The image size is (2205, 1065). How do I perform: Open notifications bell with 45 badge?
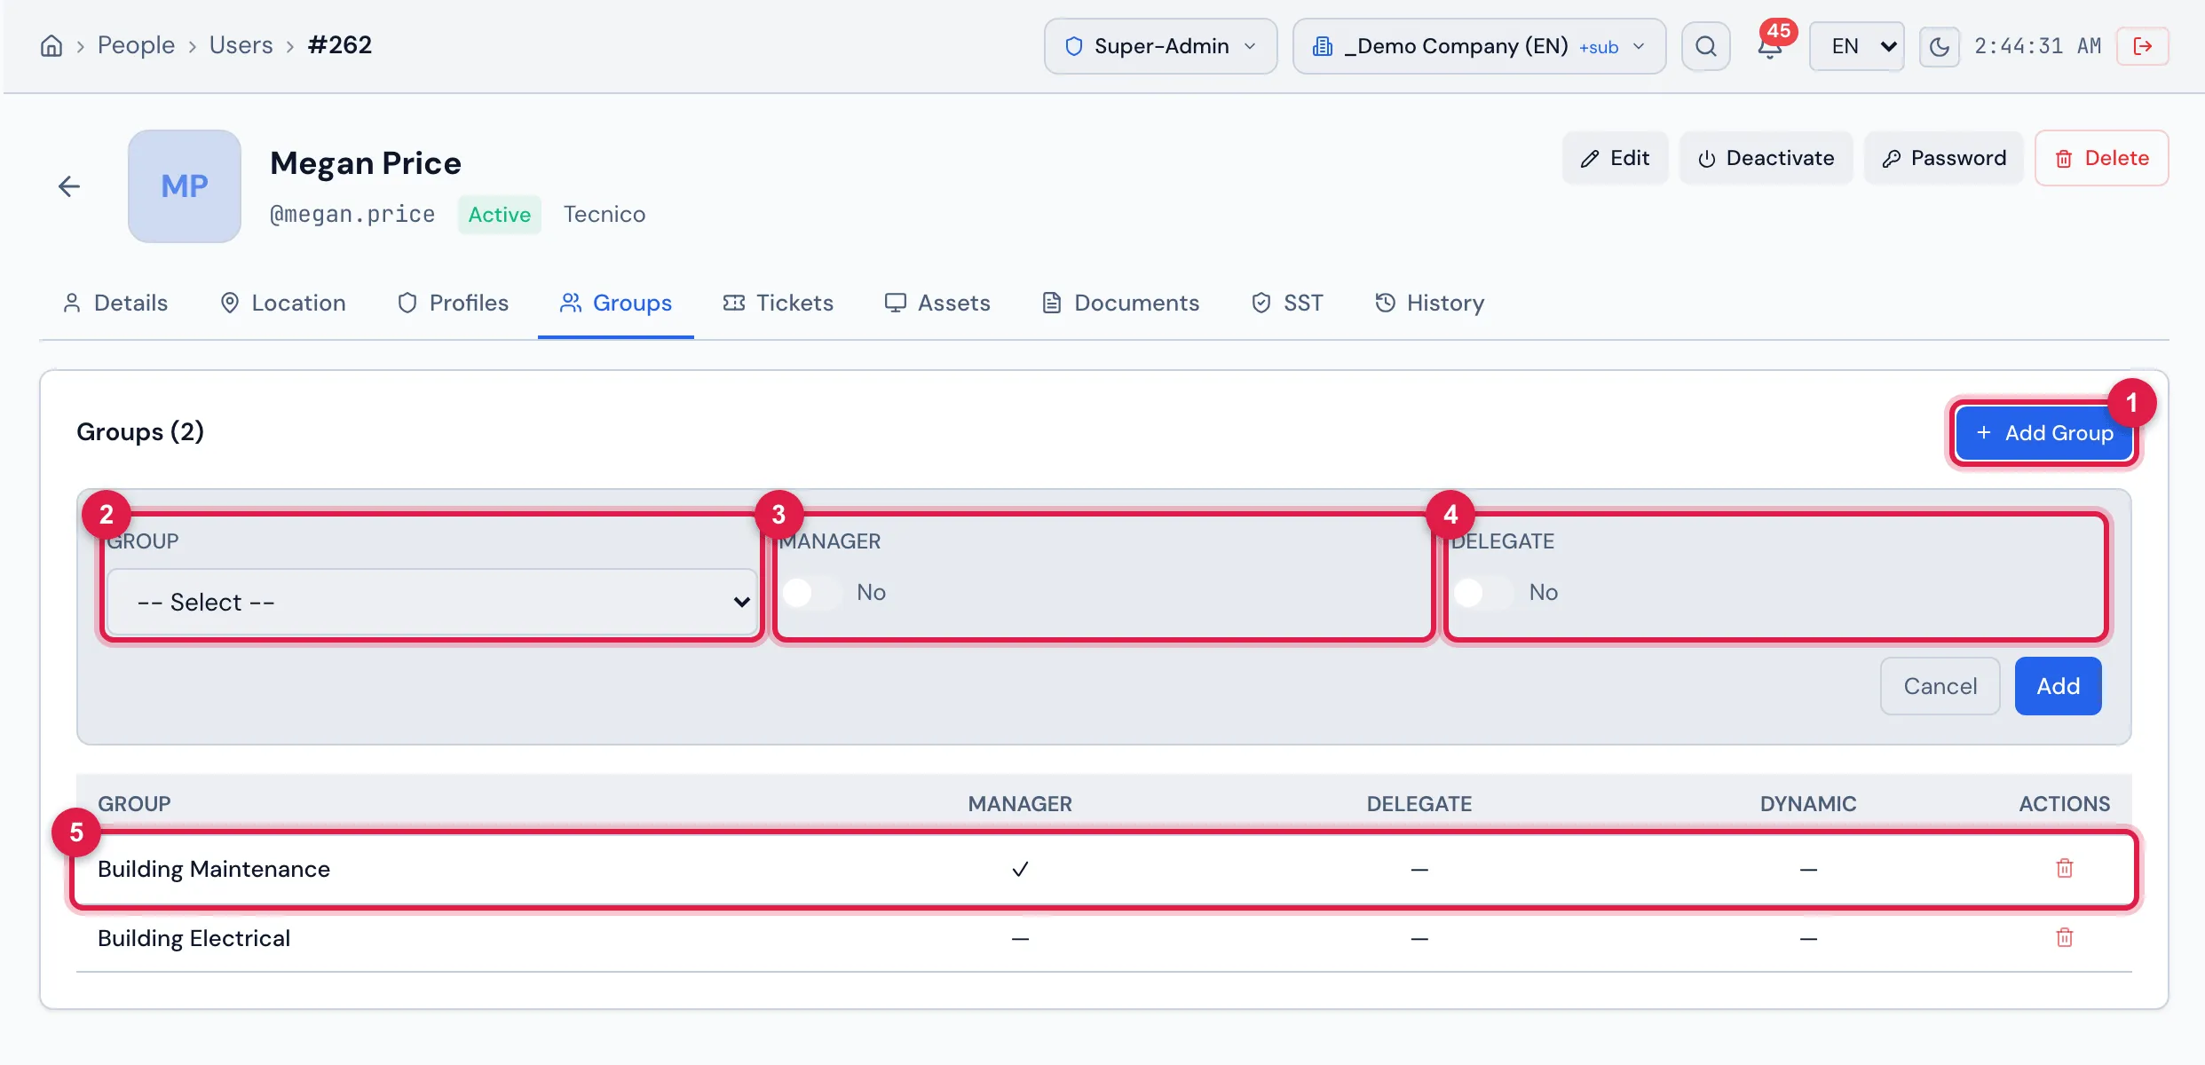1770,46
